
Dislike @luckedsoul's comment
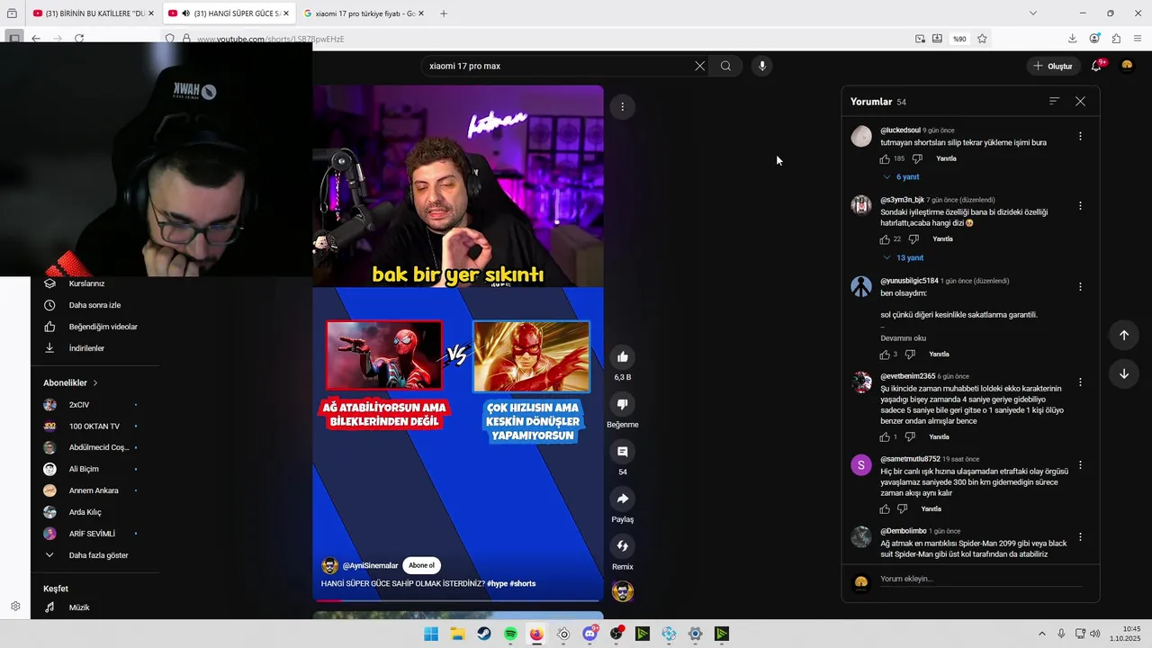[x=917, y=159]
